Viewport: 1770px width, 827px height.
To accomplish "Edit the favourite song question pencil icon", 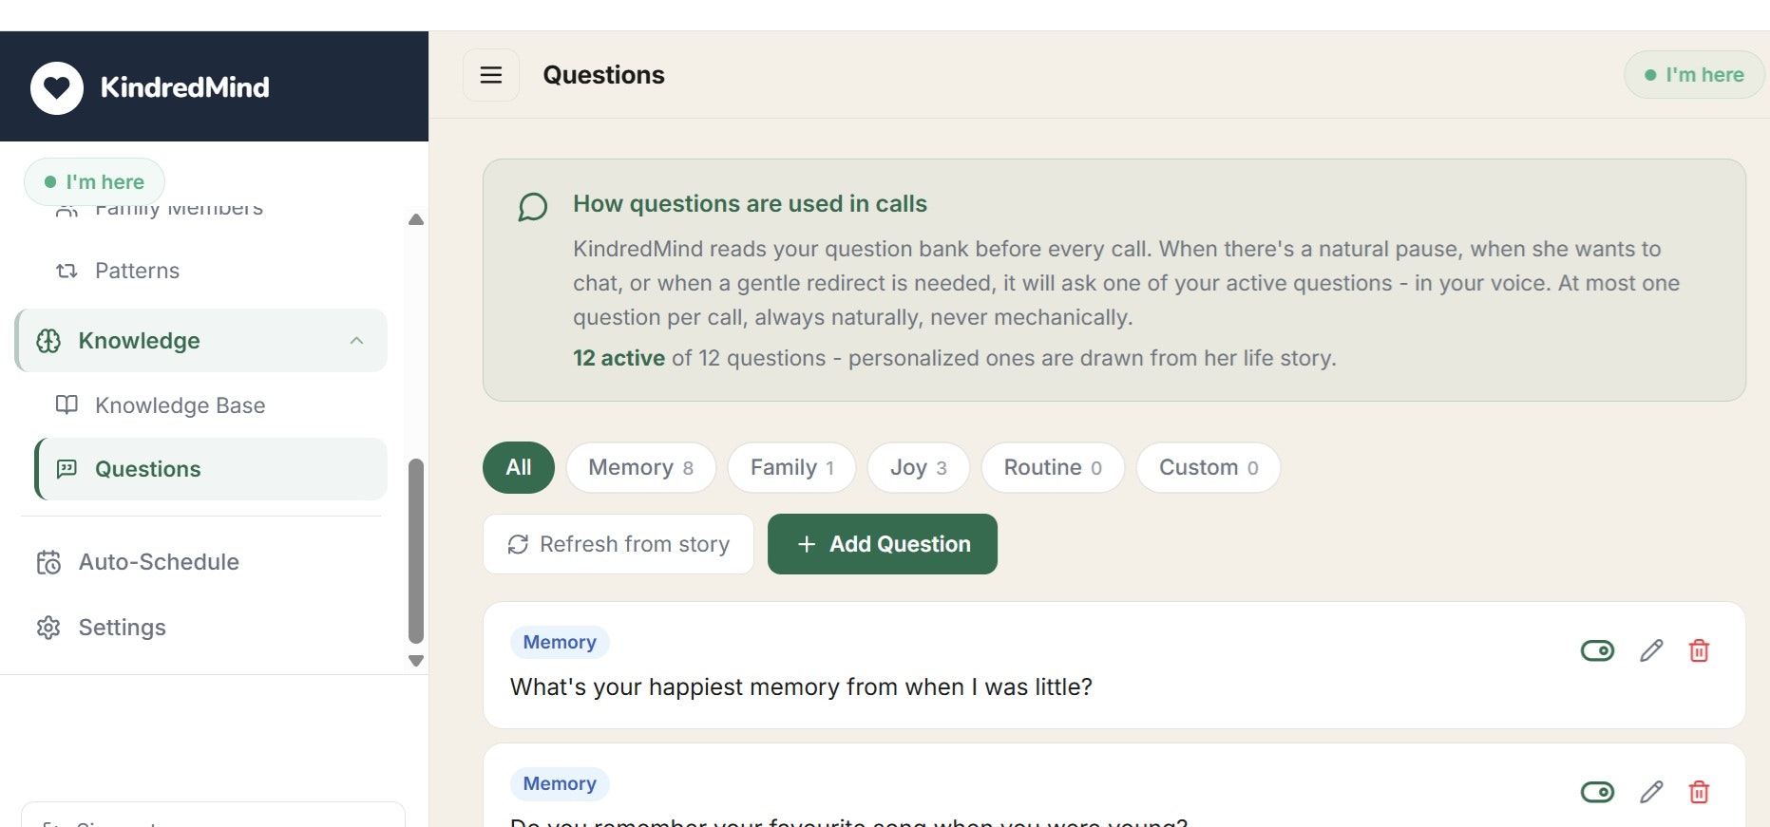I will [x=1651, y=792].
